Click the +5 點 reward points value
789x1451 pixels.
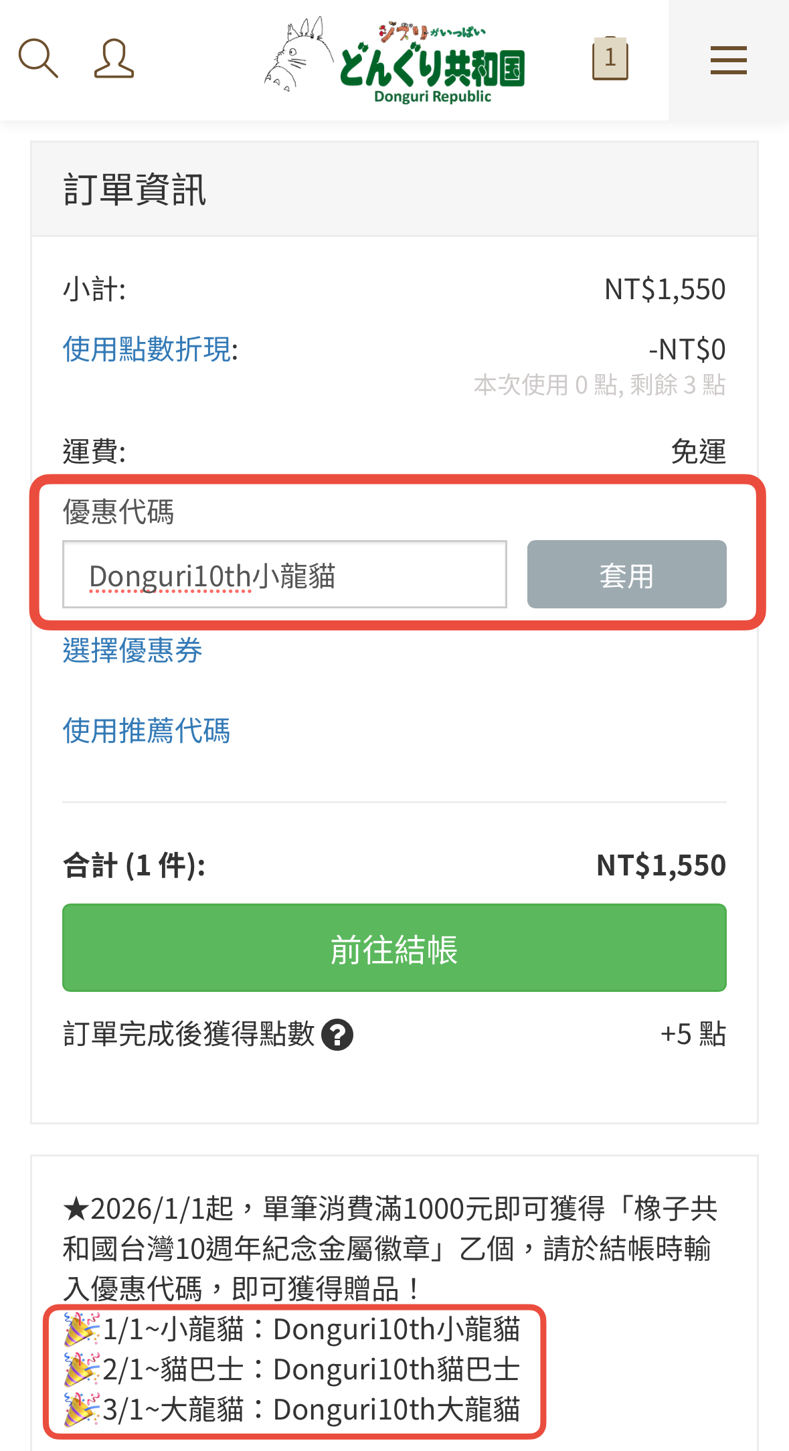point(693,1034)
